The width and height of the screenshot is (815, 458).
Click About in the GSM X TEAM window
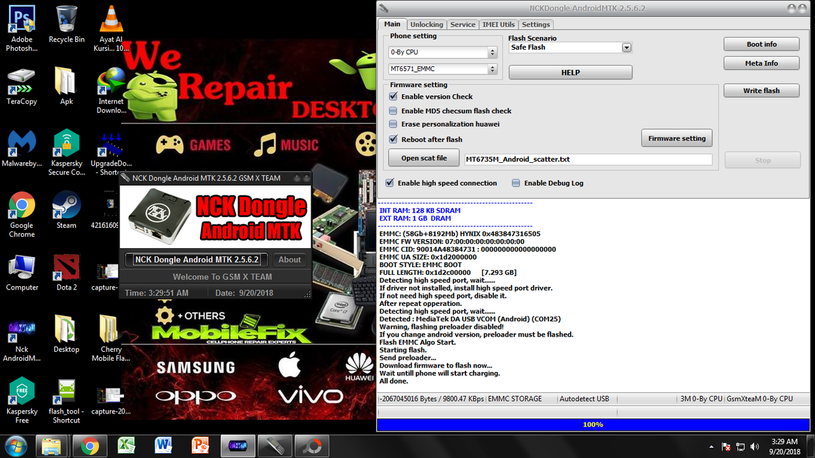(x=290, y=260)
